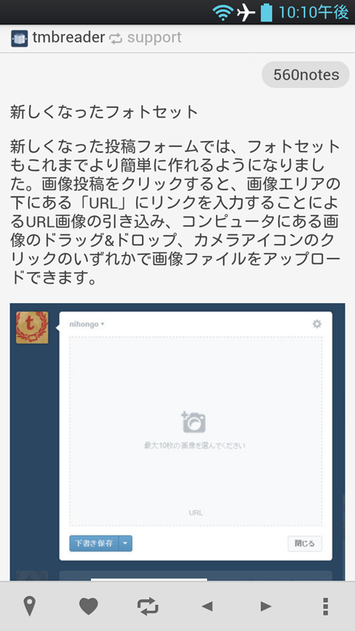The height and width of the screenshot is (631, 355).
Task: Click the 下書き保存 button
Action: point(94,543)
